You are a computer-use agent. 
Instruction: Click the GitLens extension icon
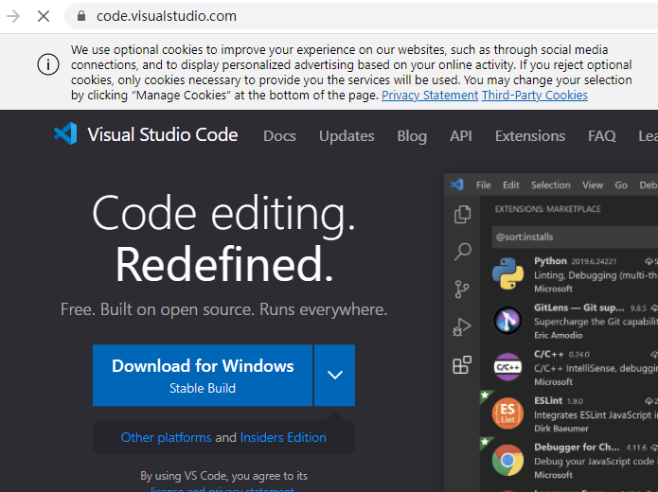click(x=507, y=321)
